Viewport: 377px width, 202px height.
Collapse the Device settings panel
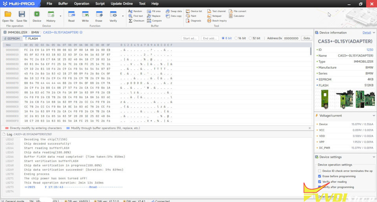coord(374,157)
